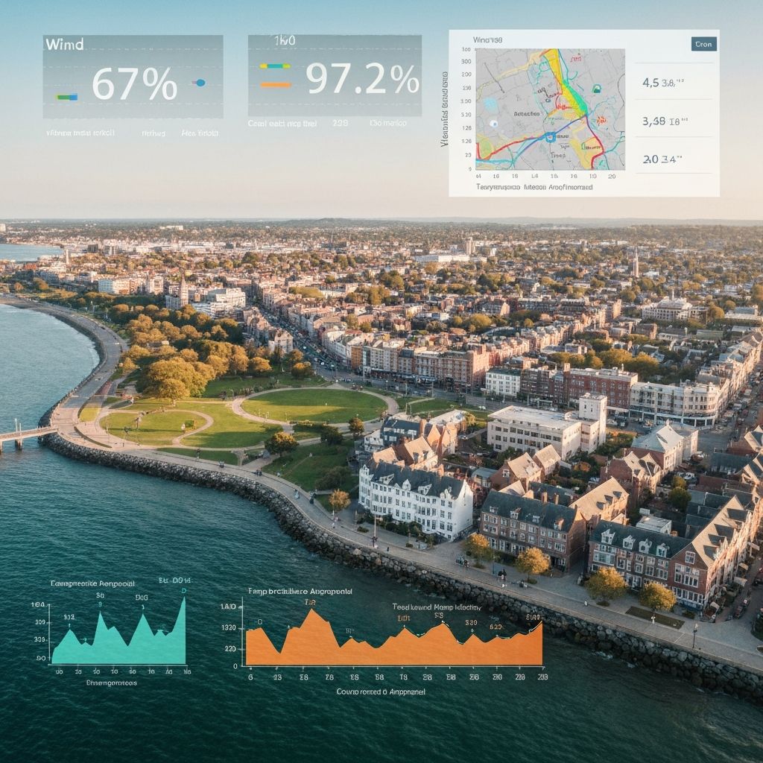Click the green bar icon under 67%
Image resolution: width=763 pixels, height=763 pixels.
[63, 96]
